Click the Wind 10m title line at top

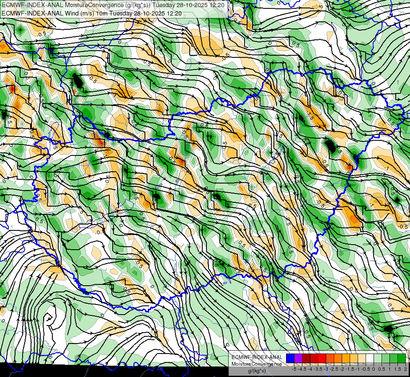pos(92,13)
